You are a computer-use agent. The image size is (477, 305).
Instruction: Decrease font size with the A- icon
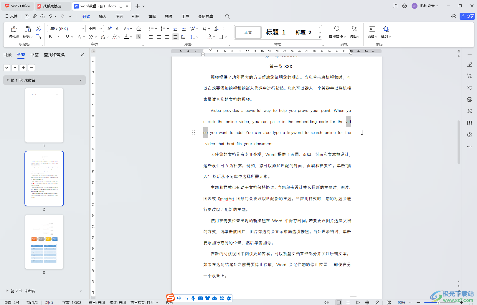(x=118, y=29)
